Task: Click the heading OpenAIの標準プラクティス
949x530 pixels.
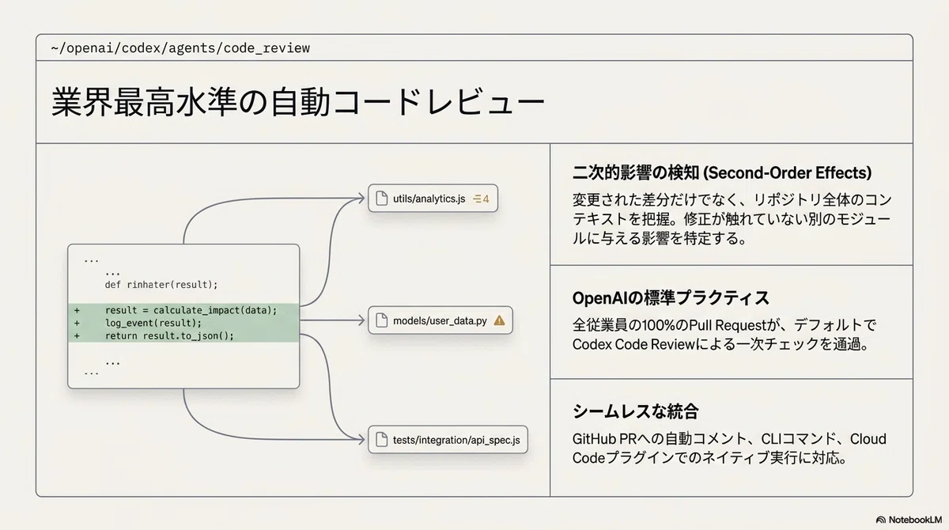Action: pyautogui.click(x=671, y=297)
